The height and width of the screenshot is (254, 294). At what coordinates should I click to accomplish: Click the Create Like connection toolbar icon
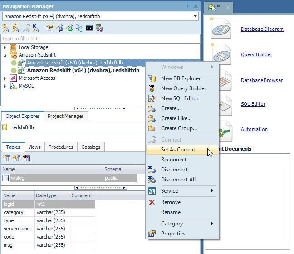click(16, 28)
